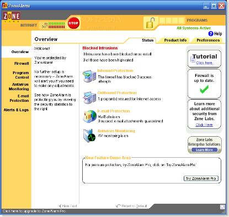Click the Inbound Protection computer icon
Viewport: 229px width, 217px height.
(x=89, y=76)
